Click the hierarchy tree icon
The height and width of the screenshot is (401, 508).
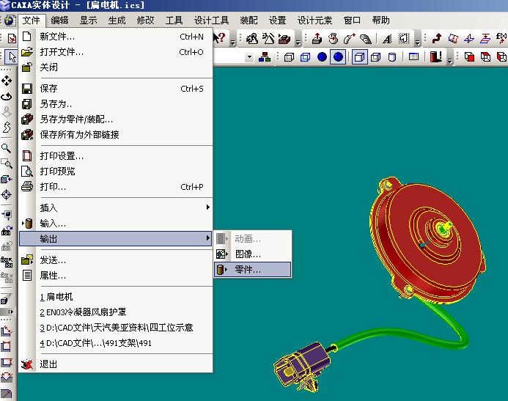coord(265,57)
